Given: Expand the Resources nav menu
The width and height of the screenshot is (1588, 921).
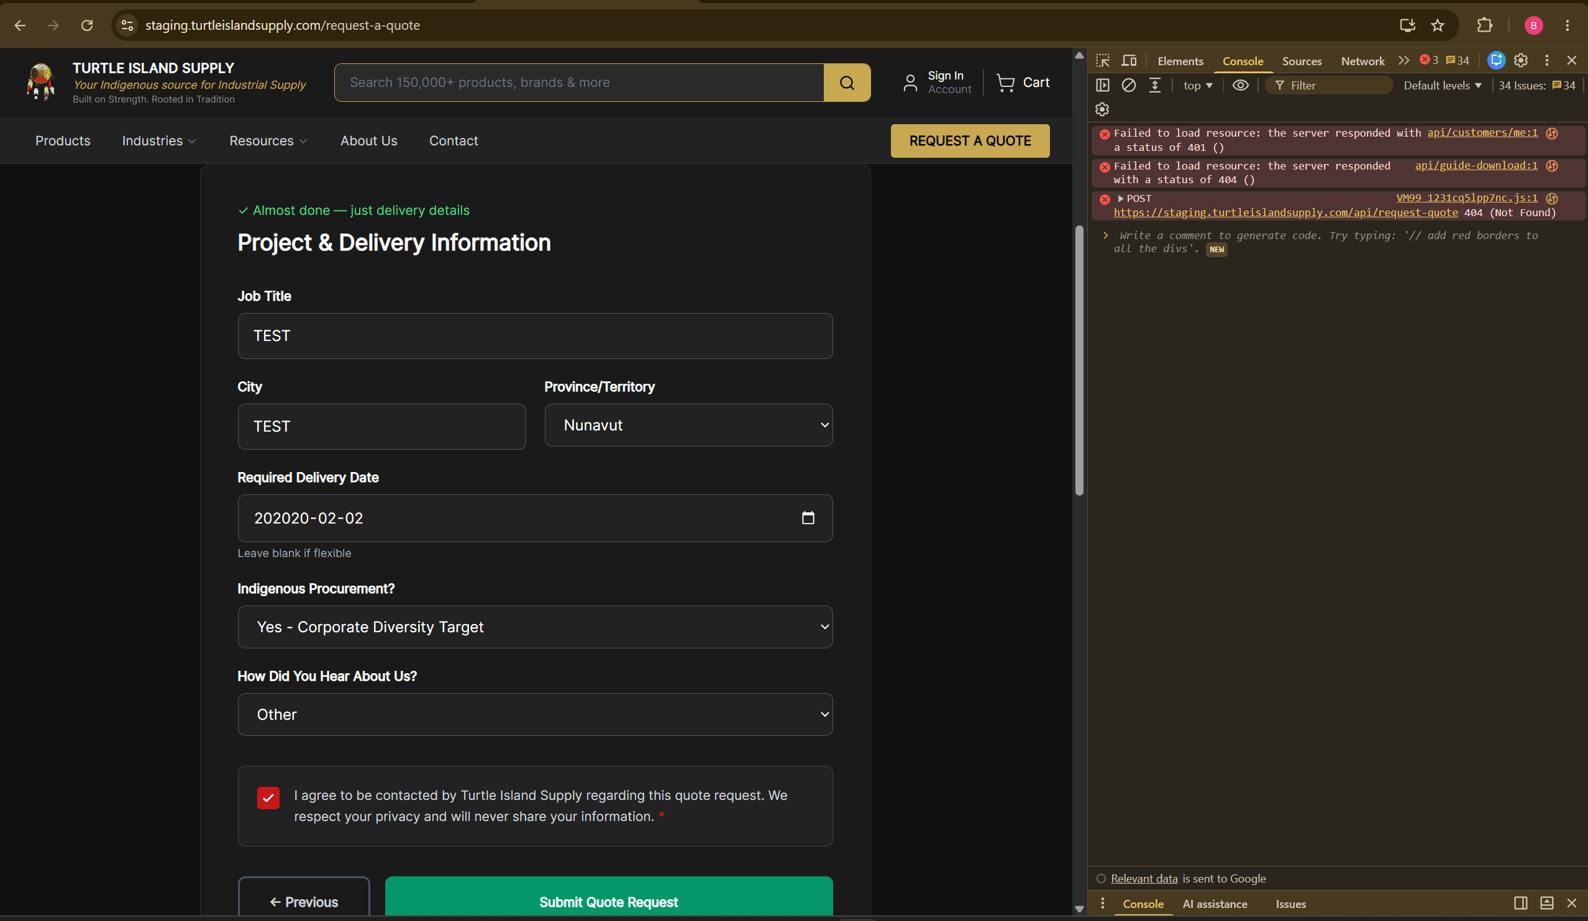Looking at the screenshot, I should click(x=268, y=140).
